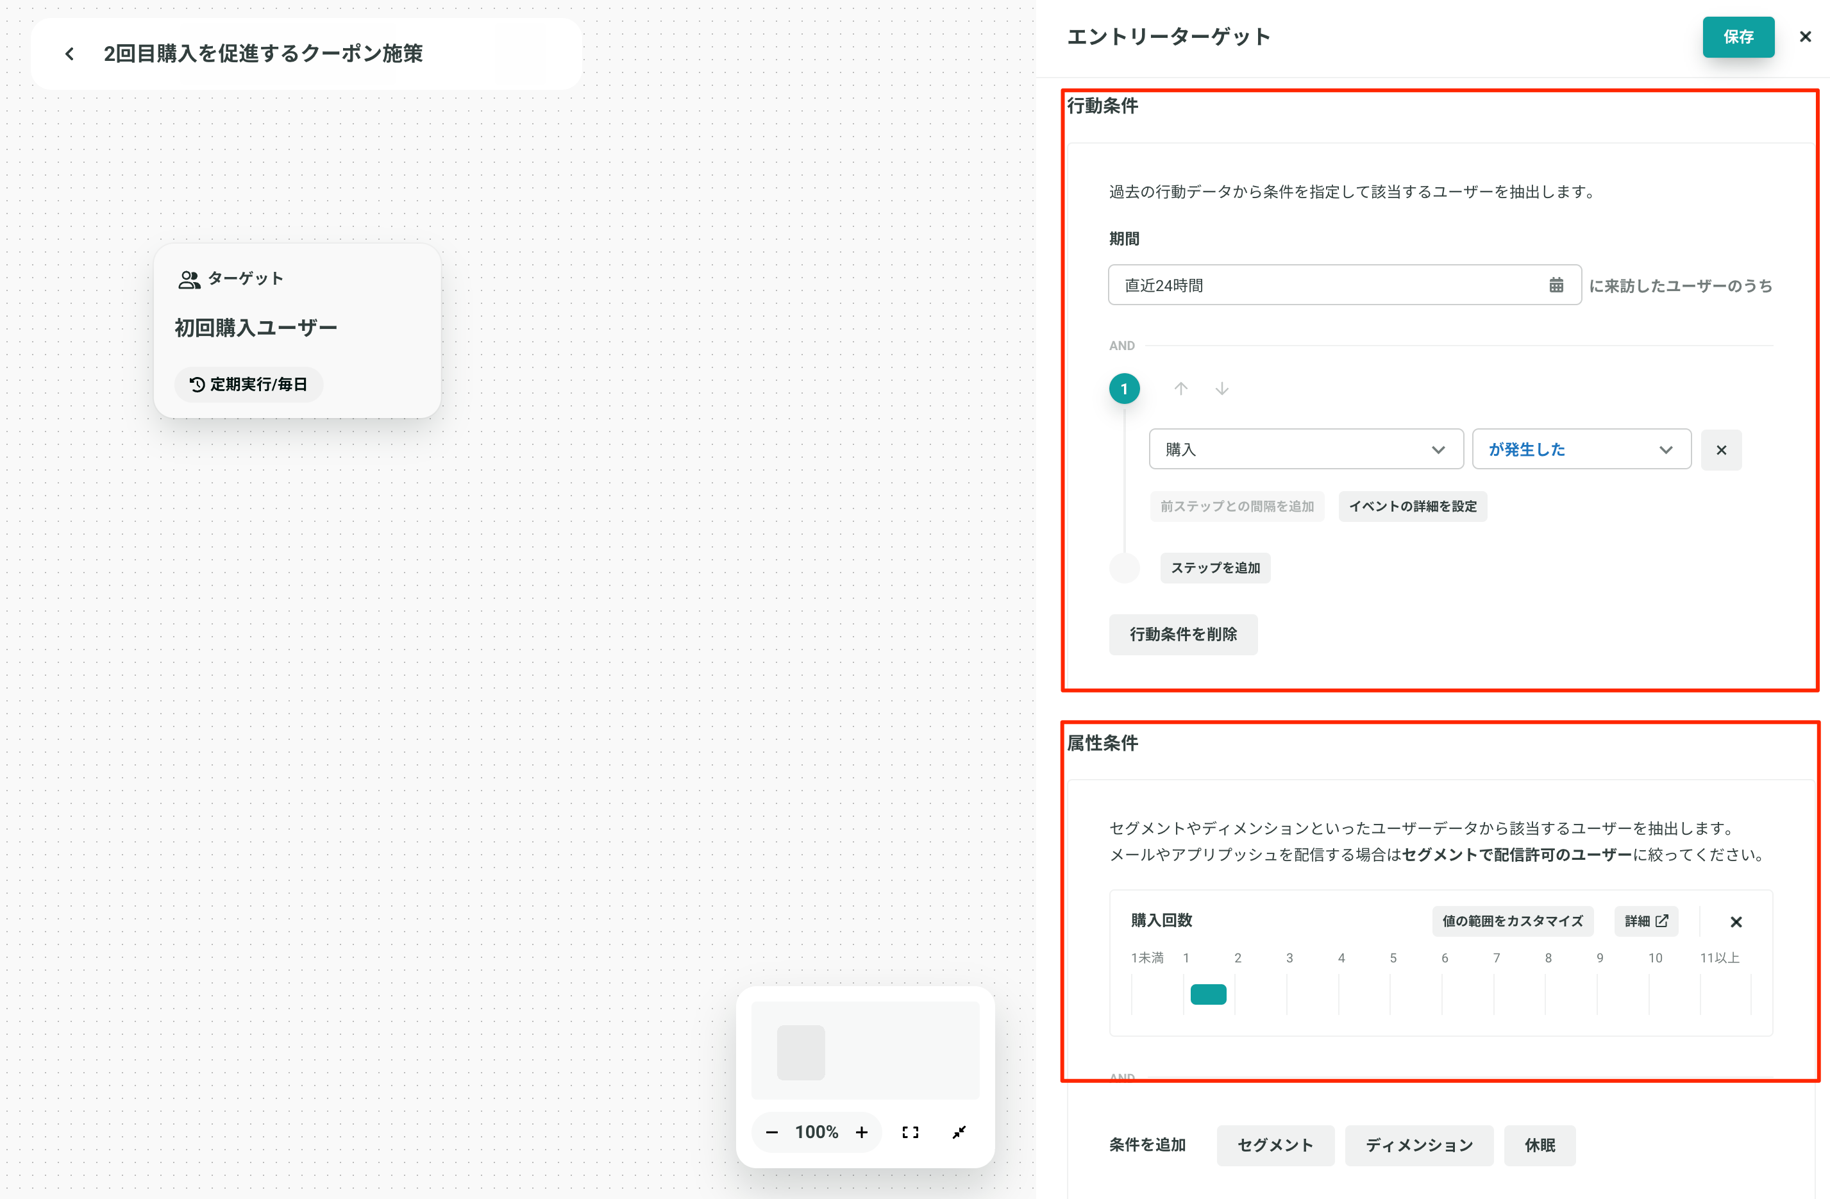This screenshot has width=1830, height=1199.
Task: Select the step 1 circle marker
Action: click(1123, 389)
